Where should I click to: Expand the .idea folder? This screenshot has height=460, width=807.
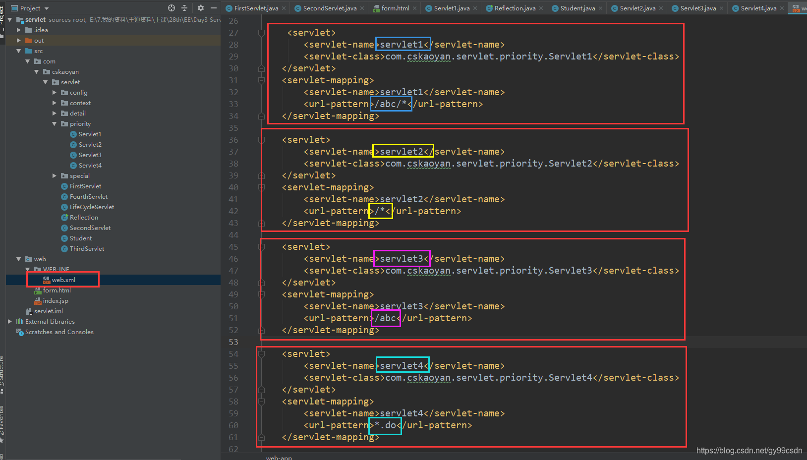(x=19, y=30)
